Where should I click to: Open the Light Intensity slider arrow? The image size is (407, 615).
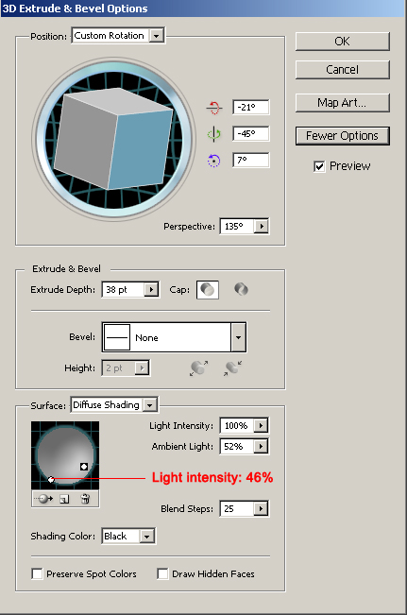pyautogui.click(x=261, y=425)
